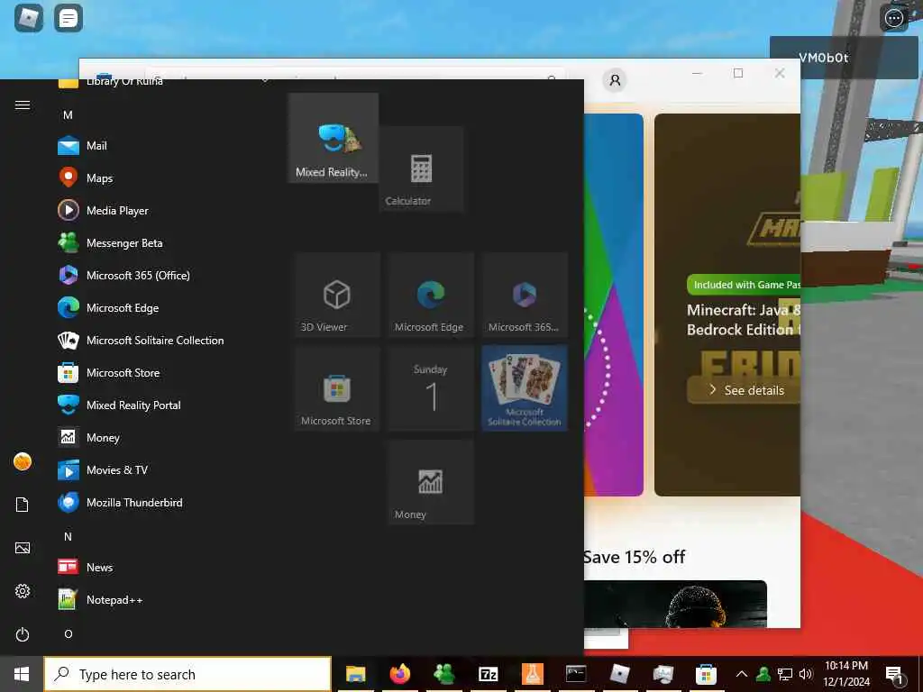Open Roblox more options ellipsis
923x692 pixels.
pos(893,18)
